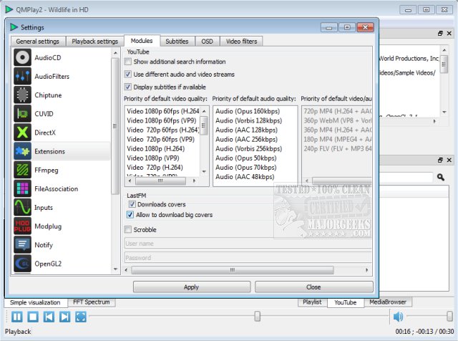Click the settings page left scroll arrow
Viewport: 458px width, 341px height.
click(126, 270)
